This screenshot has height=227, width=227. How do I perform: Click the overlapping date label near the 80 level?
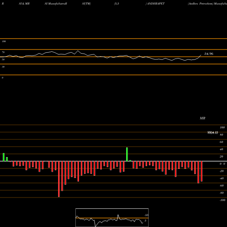(212, 133)
